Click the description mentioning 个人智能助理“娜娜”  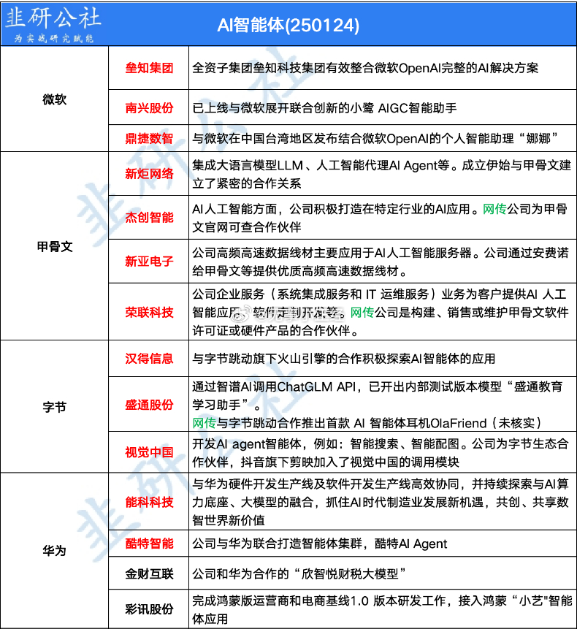[375, 138]
